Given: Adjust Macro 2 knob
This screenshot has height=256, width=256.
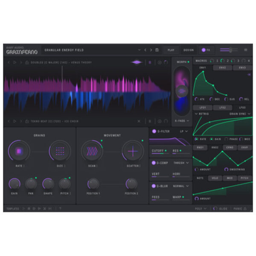Looking at the screenshot, I should pos(222,61).
